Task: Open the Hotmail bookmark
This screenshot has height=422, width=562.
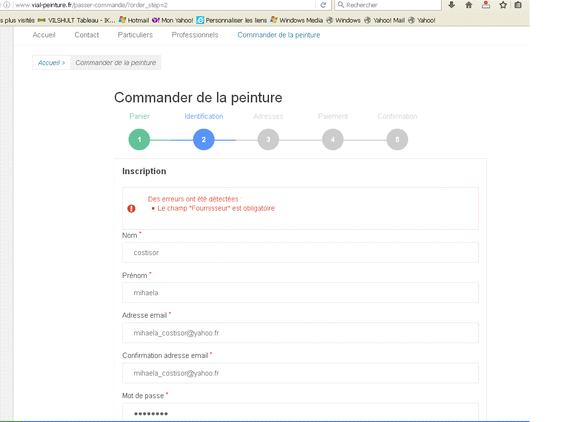Action: (x=134, y=20)
